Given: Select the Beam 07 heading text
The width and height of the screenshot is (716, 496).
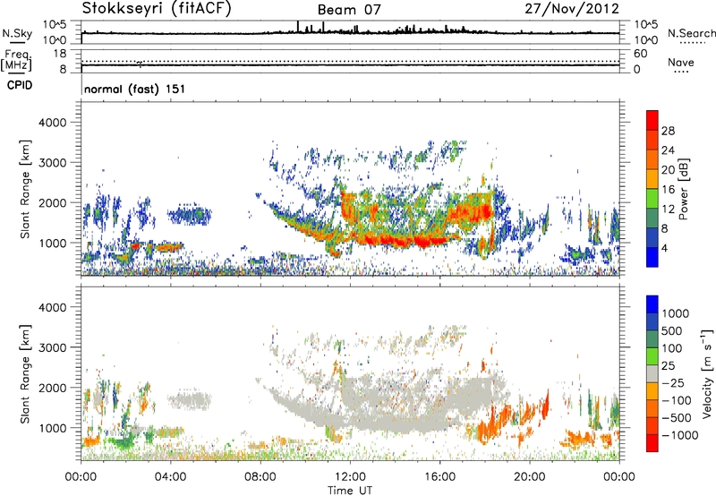Looking at the screenshot, I should click(349, 10).
